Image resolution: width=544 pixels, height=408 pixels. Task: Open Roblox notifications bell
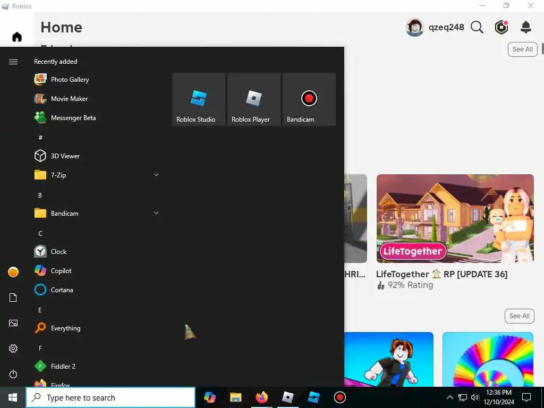(x=526, y=27)
